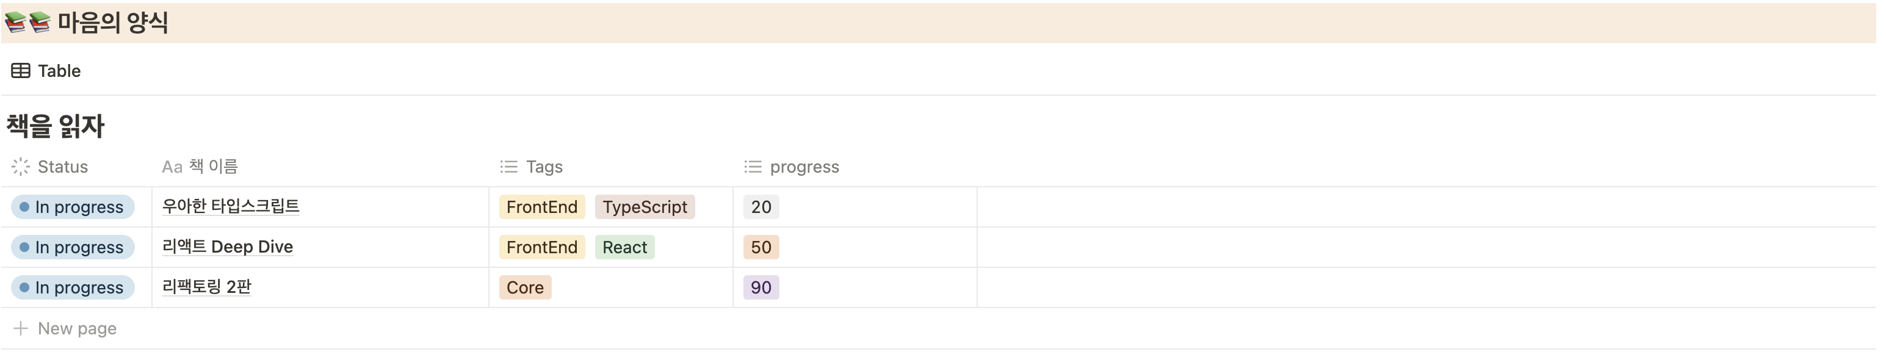This screenshot has height=360, width=1886.
Task: Open Status dropdown for 리팩토링 2판 row
Action: [73, 287]
